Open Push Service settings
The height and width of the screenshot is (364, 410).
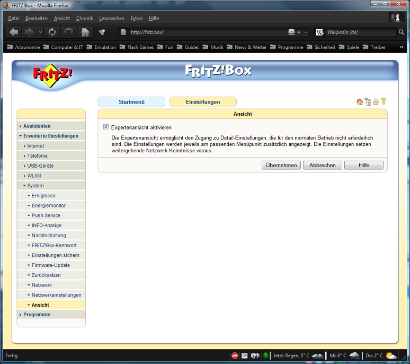tap(51, 215)
